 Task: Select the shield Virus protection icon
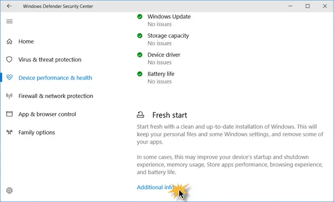pyautogui.click(x=9, y=60)
